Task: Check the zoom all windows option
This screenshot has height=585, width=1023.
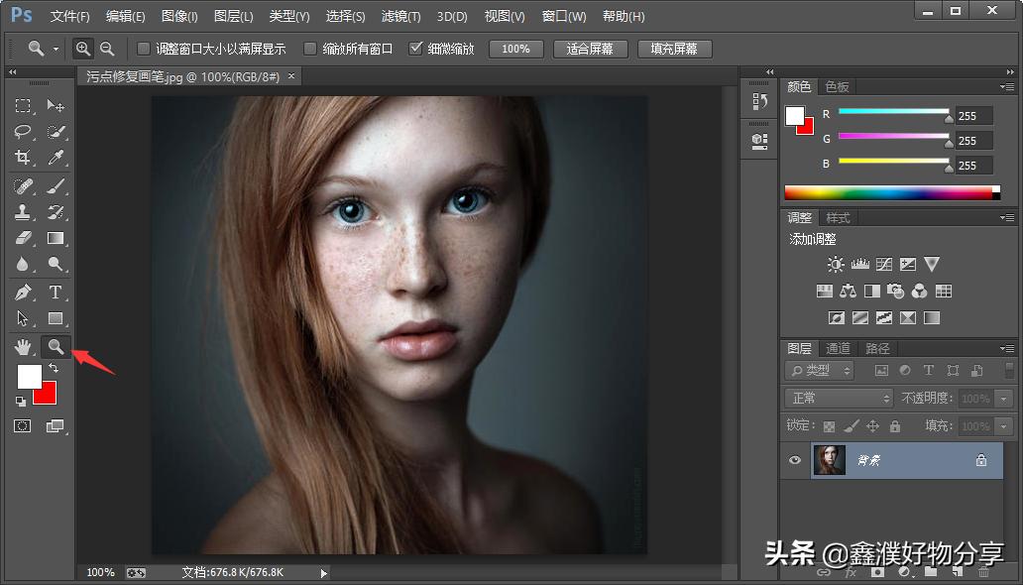Action: tap(310, 49)
